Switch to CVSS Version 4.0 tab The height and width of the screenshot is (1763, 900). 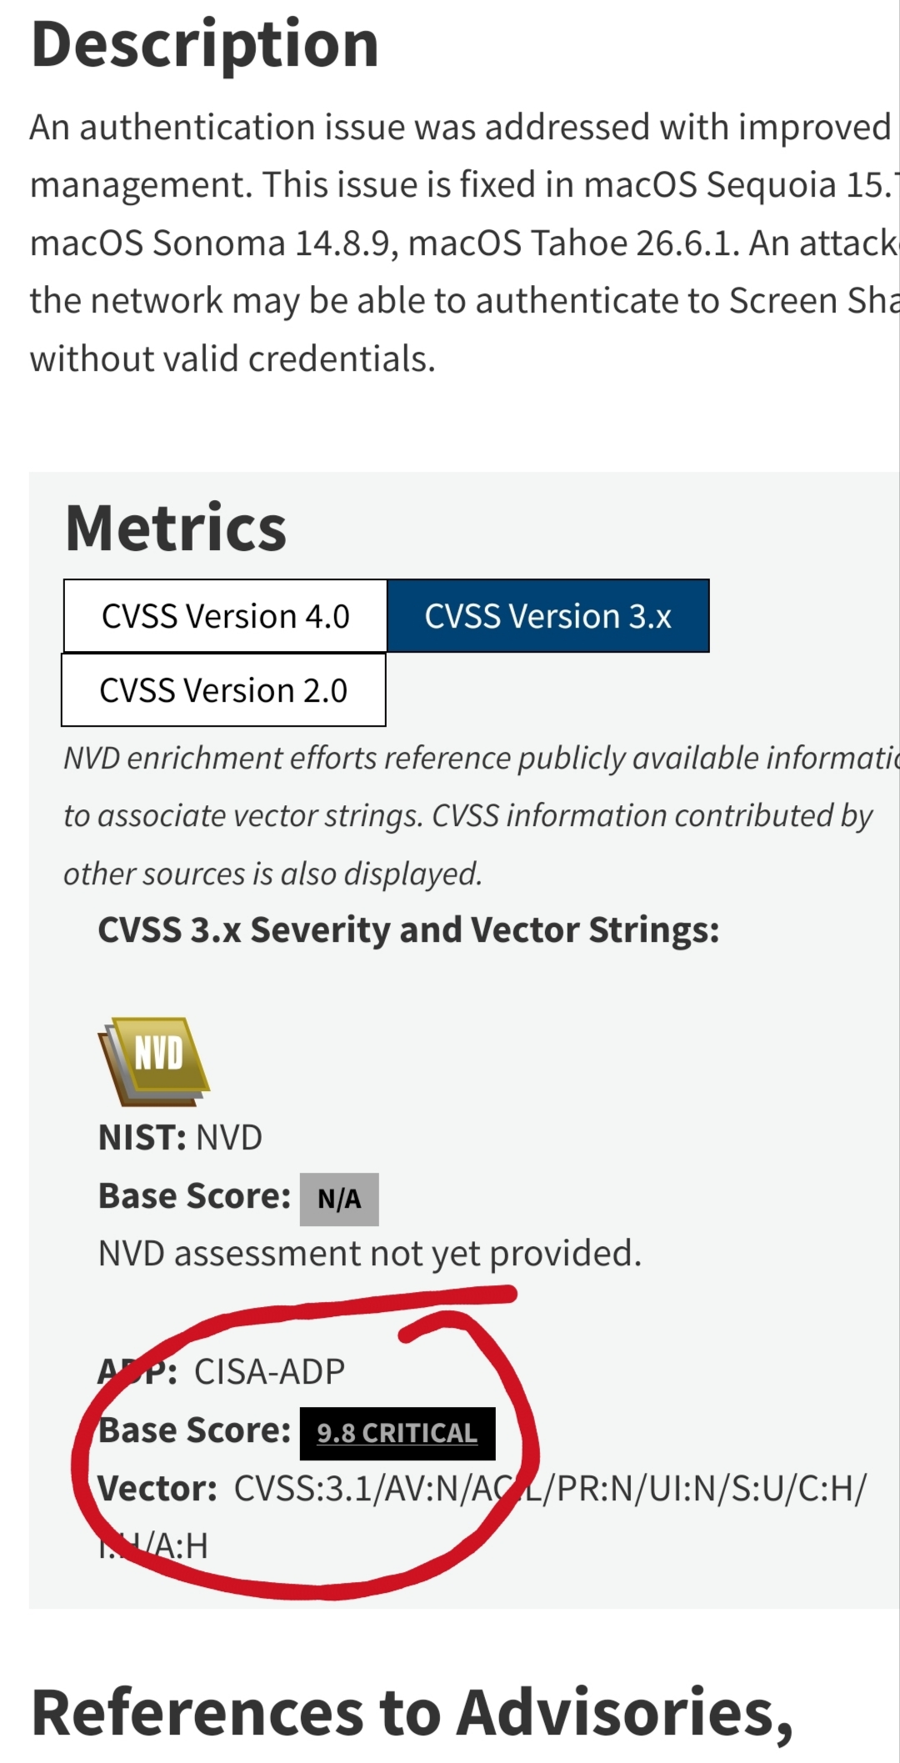[x=225, y=616]
